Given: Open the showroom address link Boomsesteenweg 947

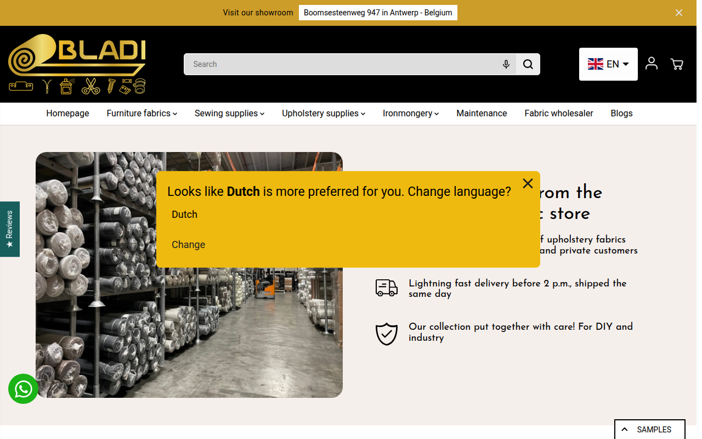Looking at the screenshot, I should (378, 13).
